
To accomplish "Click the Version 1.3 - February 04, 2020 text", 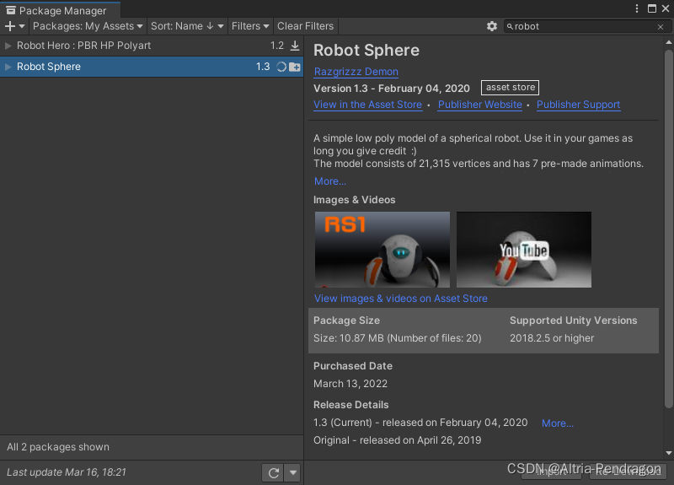I will pyautogui.click(x=392, y=89).
